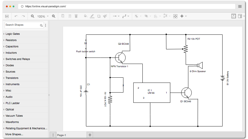Open the browser hamburger menu
The image size is (248, 139).
point(240,6)
